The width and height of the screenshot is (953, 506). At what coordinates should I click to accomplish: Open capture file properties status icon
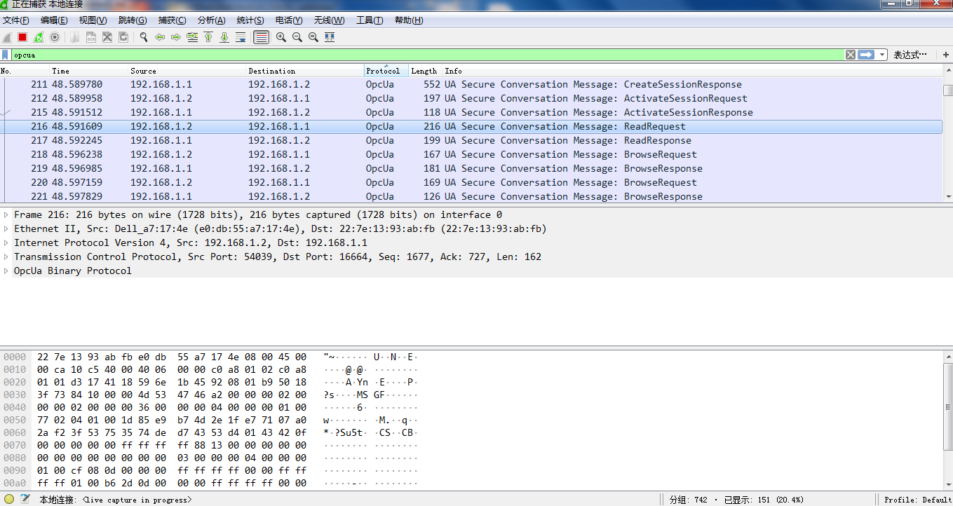point(25,499)
